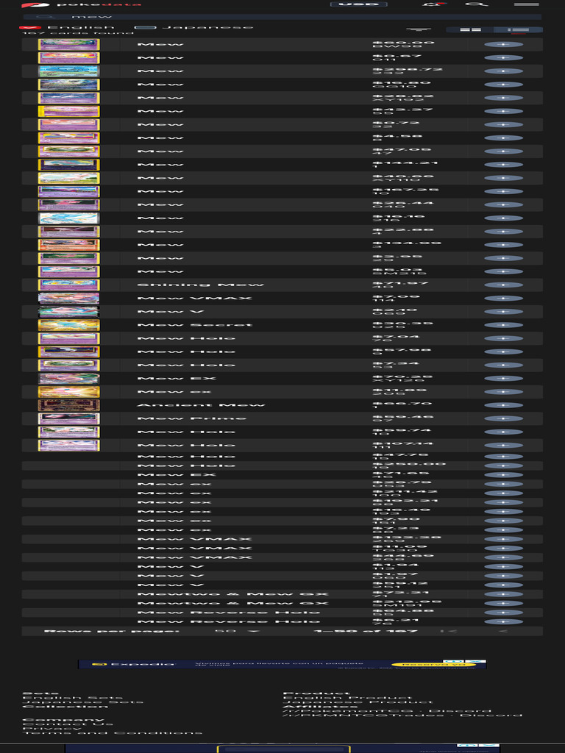Open the Terms and Conditions link

point(113,733)
